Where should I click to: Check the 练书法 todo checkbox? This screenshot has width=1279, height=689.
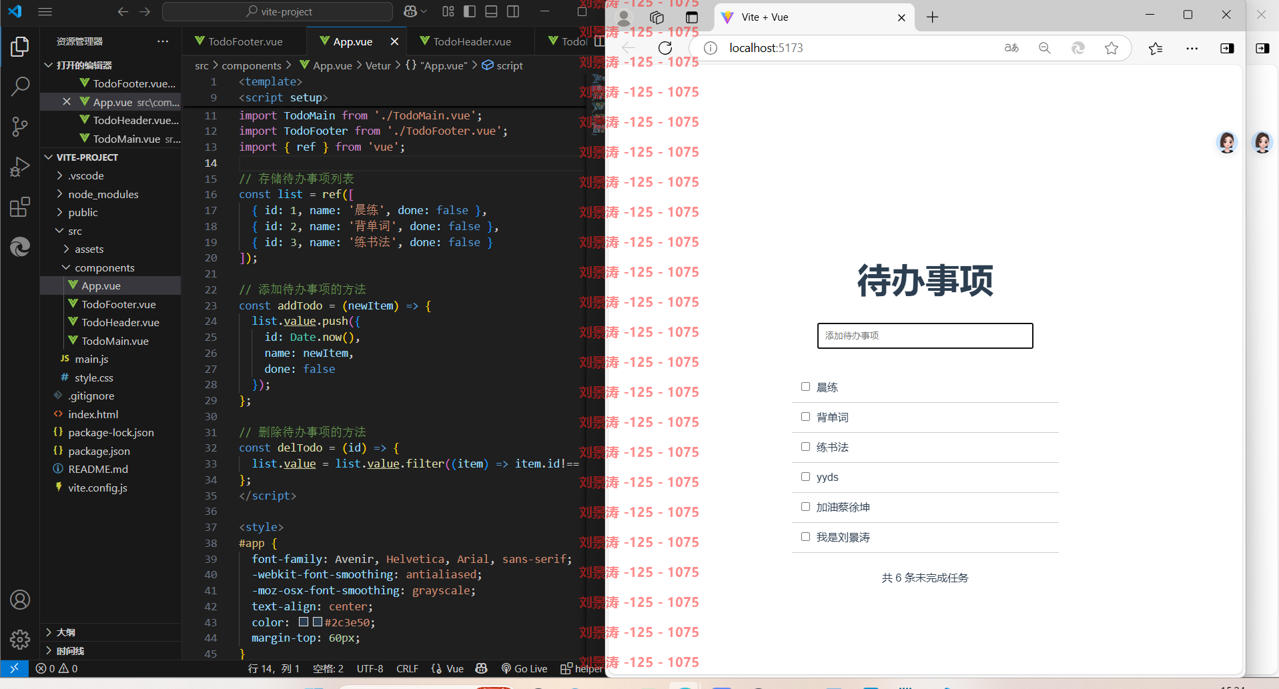[x=805, y=447]
